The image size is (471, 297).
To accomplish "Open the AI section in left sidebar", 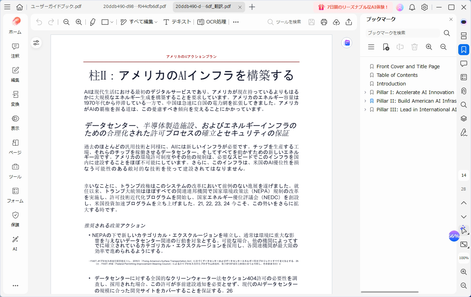I will click(x=15, y=244).
